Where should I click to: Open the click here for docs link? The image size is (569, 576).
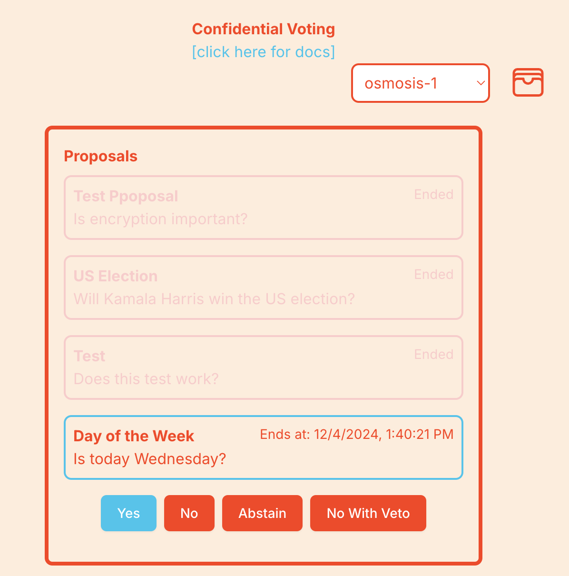click(263, 52)
